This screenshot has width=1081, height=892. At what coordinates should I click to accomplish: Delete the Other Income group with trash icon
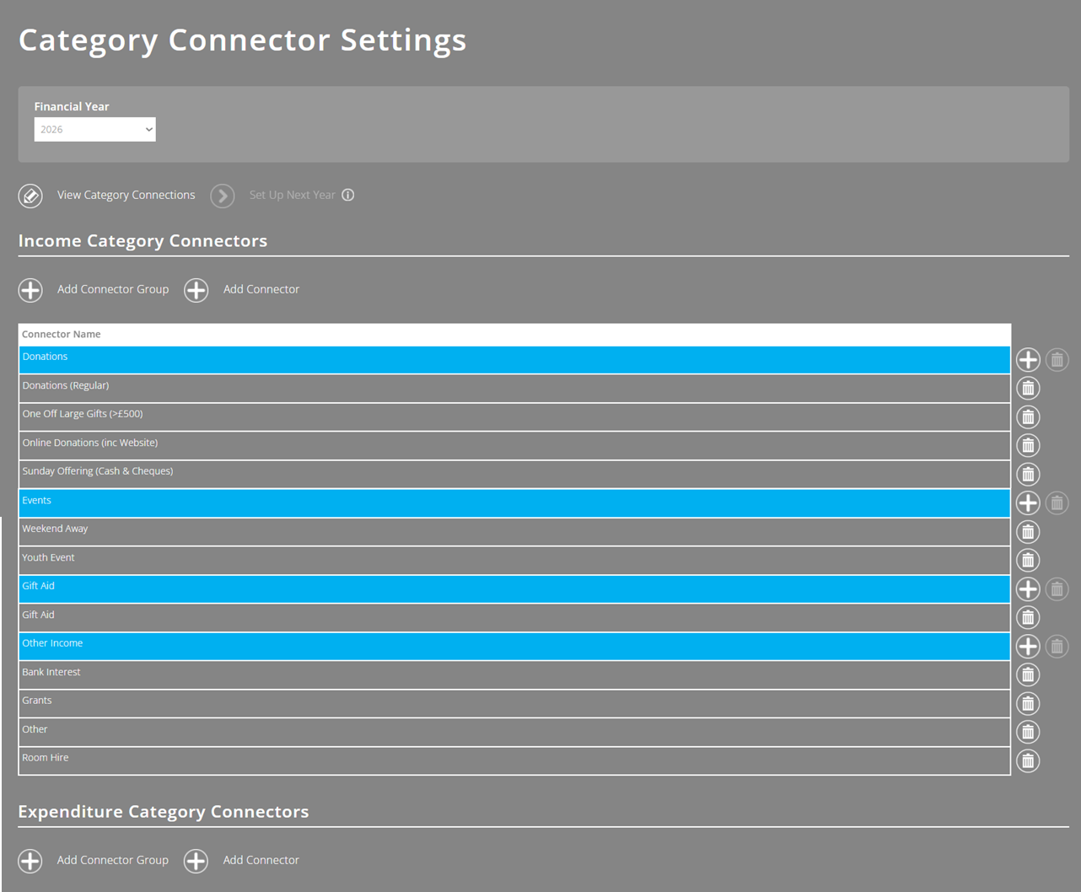pos(1057,647)
